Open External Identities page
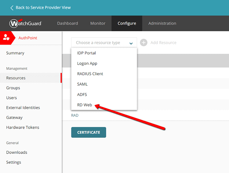The height and width of the screenshot is (173, 229). click(23, 108)
